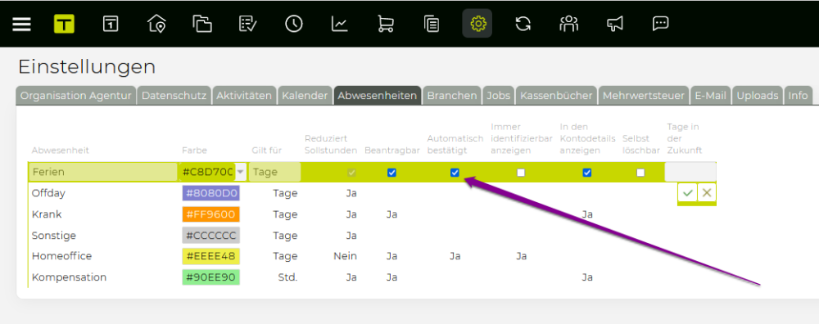This screenshot has height=324, width=819.
Task: Toggle Beantragbar checkbox for Ferien
Action: pos(391,173)
